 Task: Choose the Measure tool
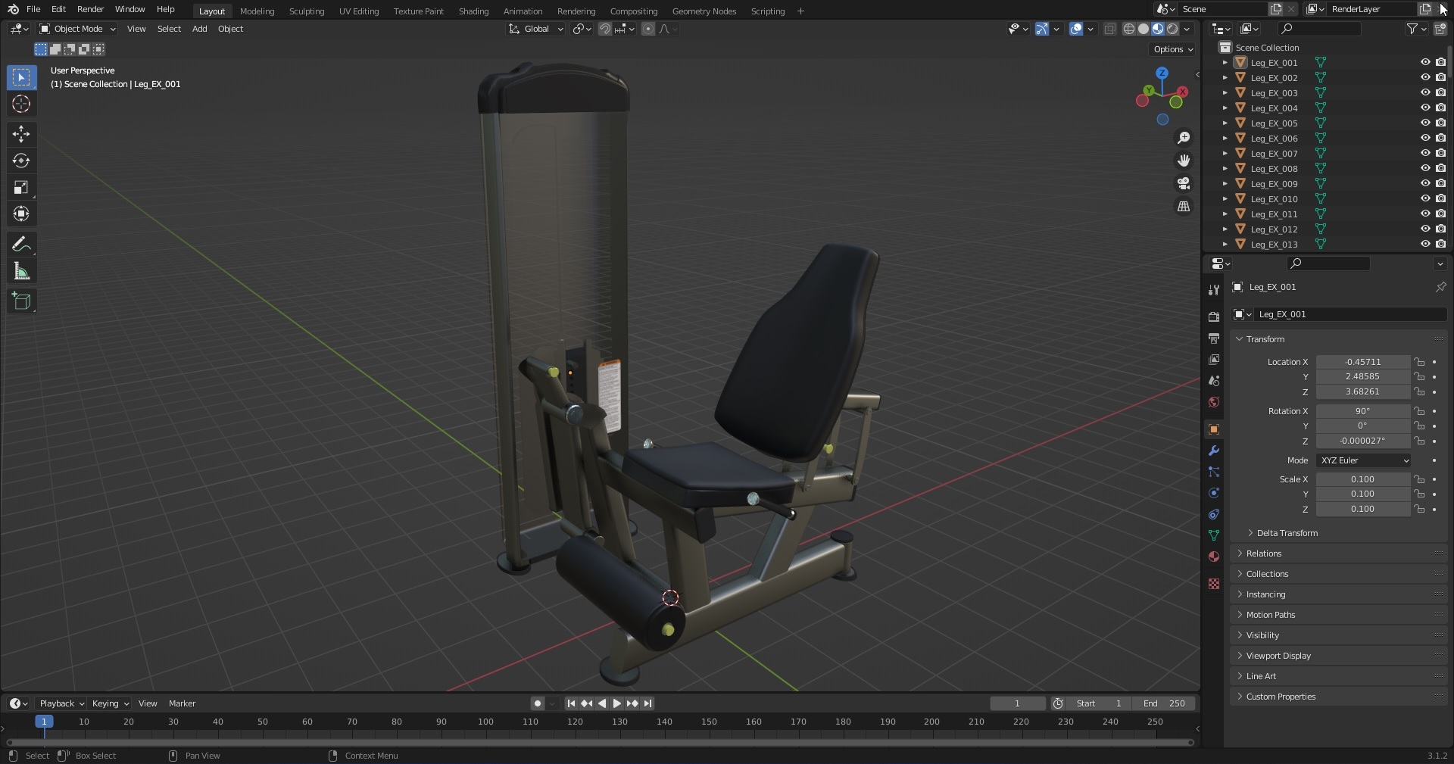pyautogui.click(x=21, y=272)
